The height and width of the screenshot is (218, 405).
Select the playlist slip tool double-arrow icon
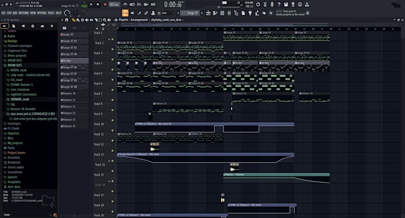[x=91, y=20]
